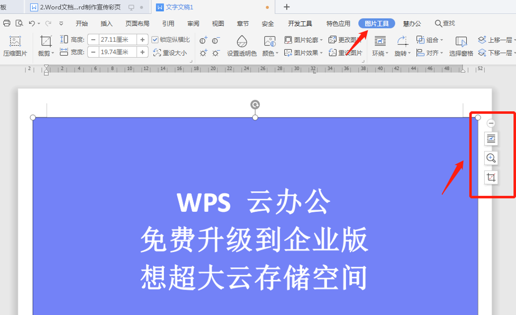Click the 重设图片 reset picture button
Viewport: 516px width, 315px height.
[345, 52]
